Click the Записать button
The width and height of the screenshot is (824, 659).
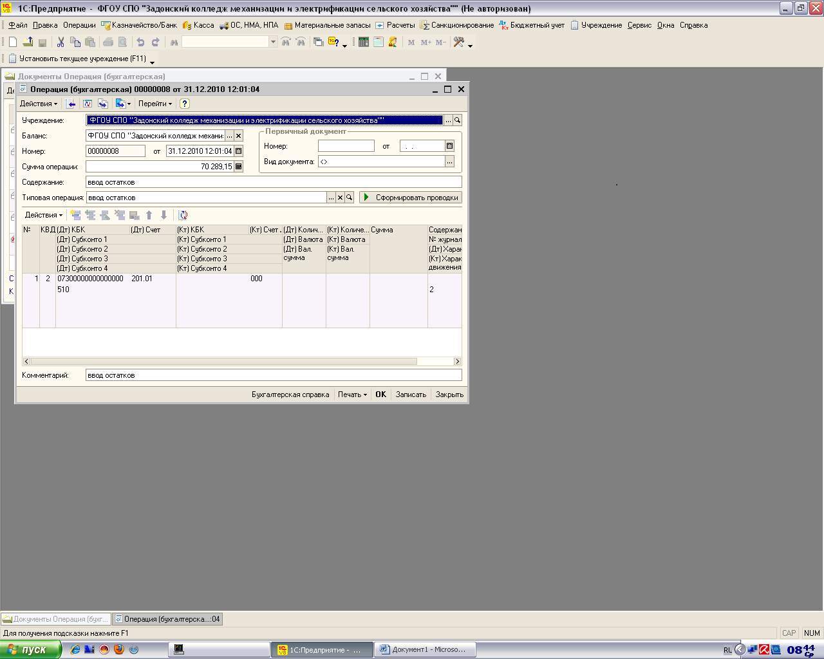point(411,394)
